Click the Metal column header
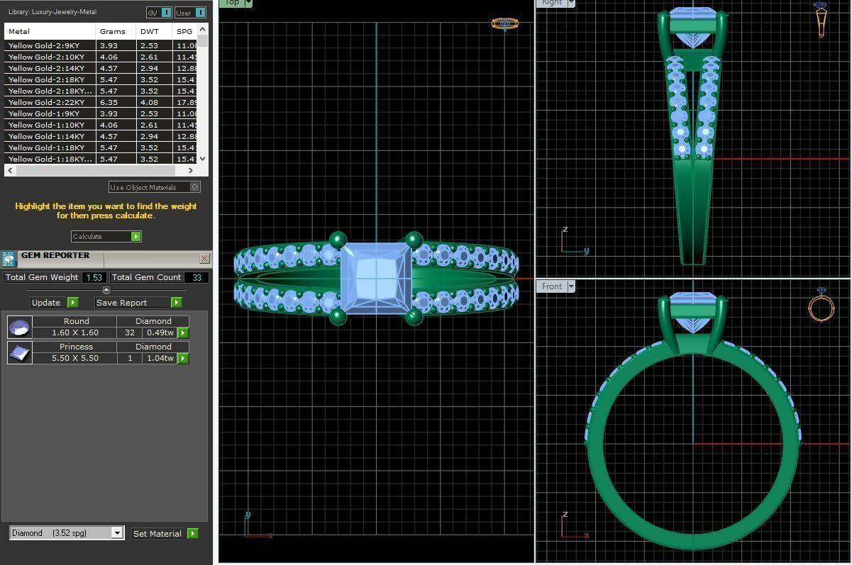Viewport: 852px width, 565px height. (x=50, y=31)
